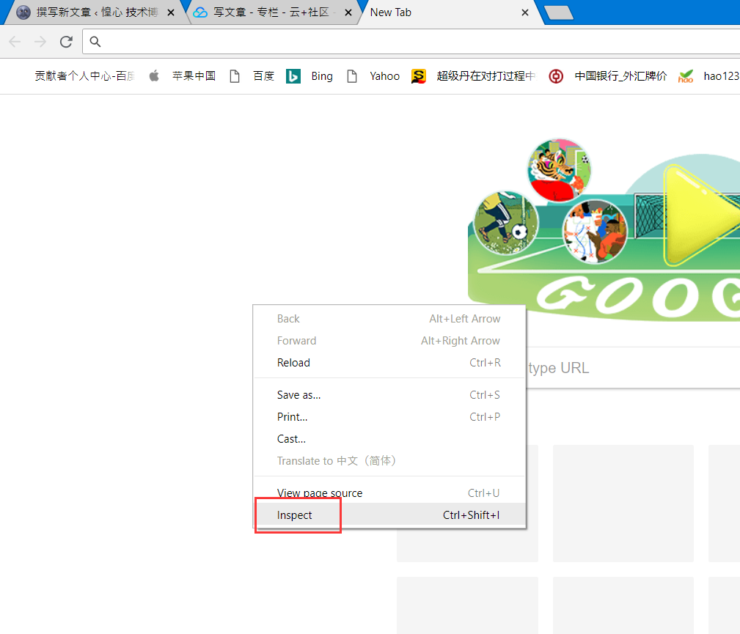
Task: Click the page icon beside 百度 bookmark
Action: pos(235,76)
